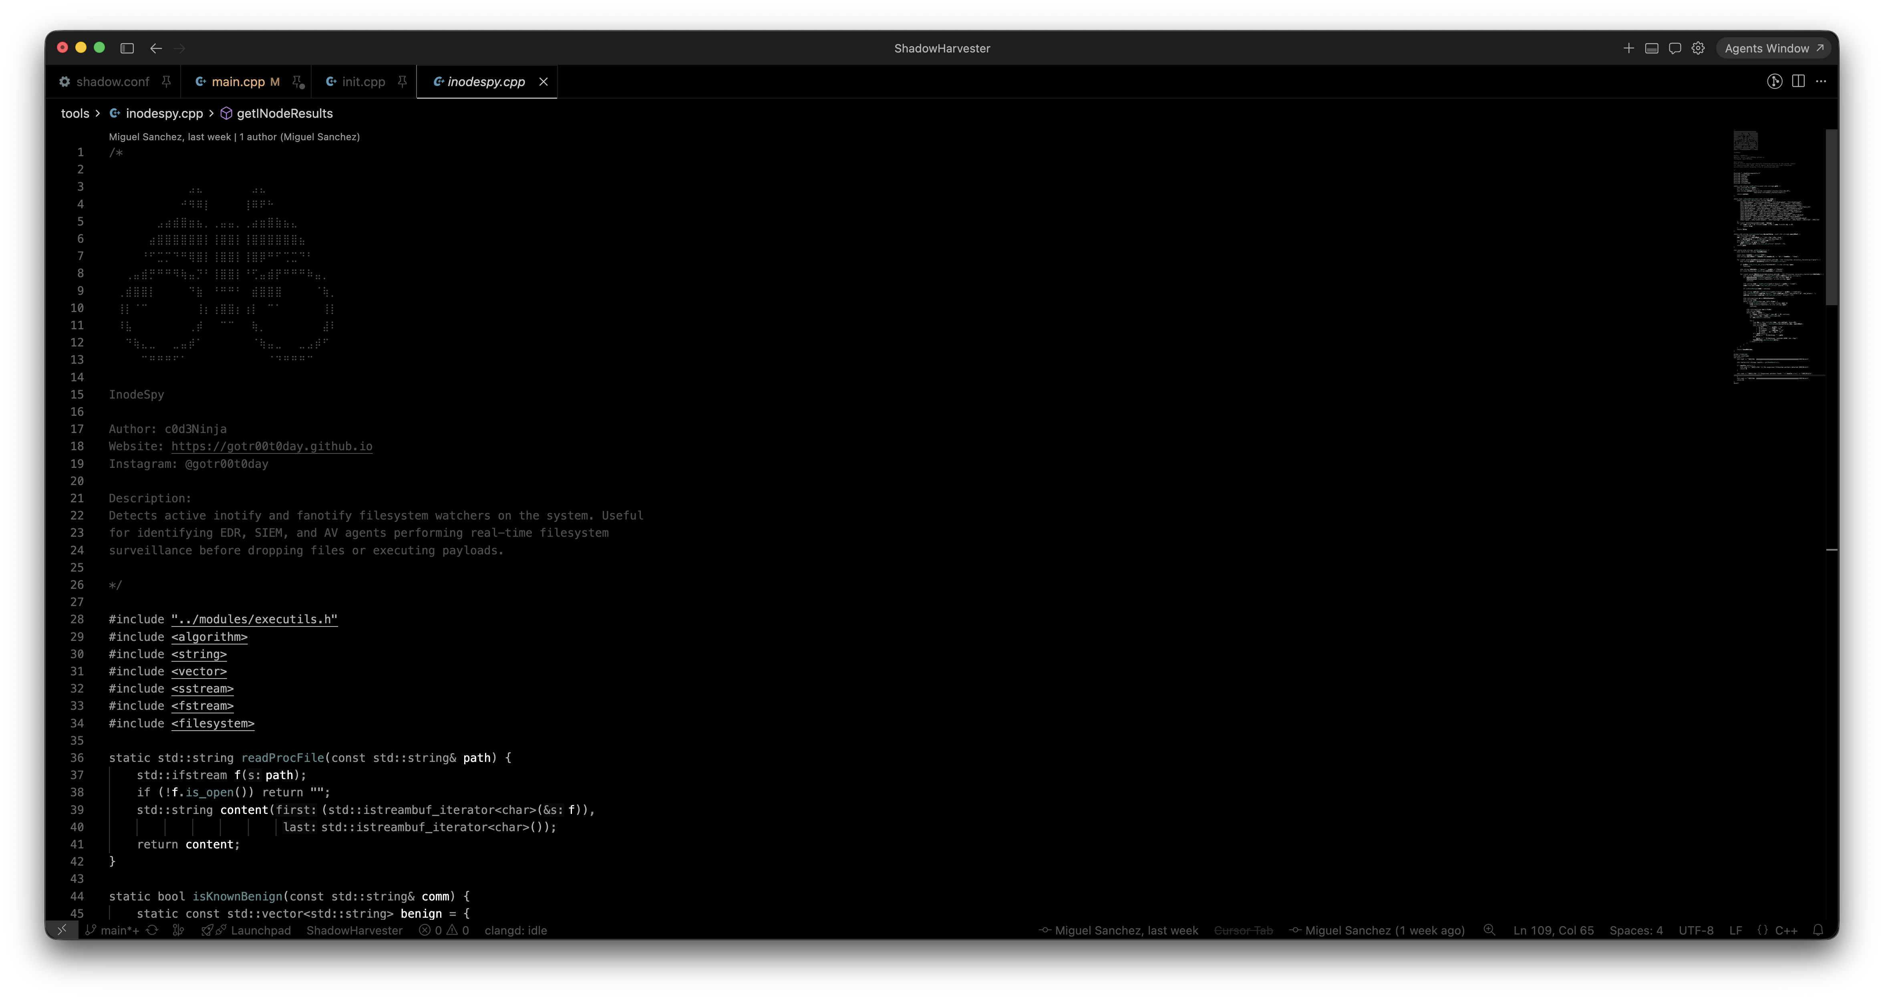The height and width of the screenshot is (999, 1884).
Task: Click the getINodeResults cube symbol icon
Action: (226, 113)
